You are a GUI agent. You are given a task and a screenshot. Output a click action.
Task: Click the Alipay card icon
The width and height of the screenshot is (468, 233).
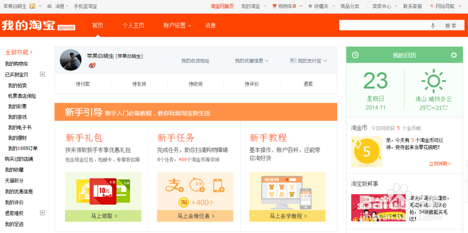tap(293, 61)
